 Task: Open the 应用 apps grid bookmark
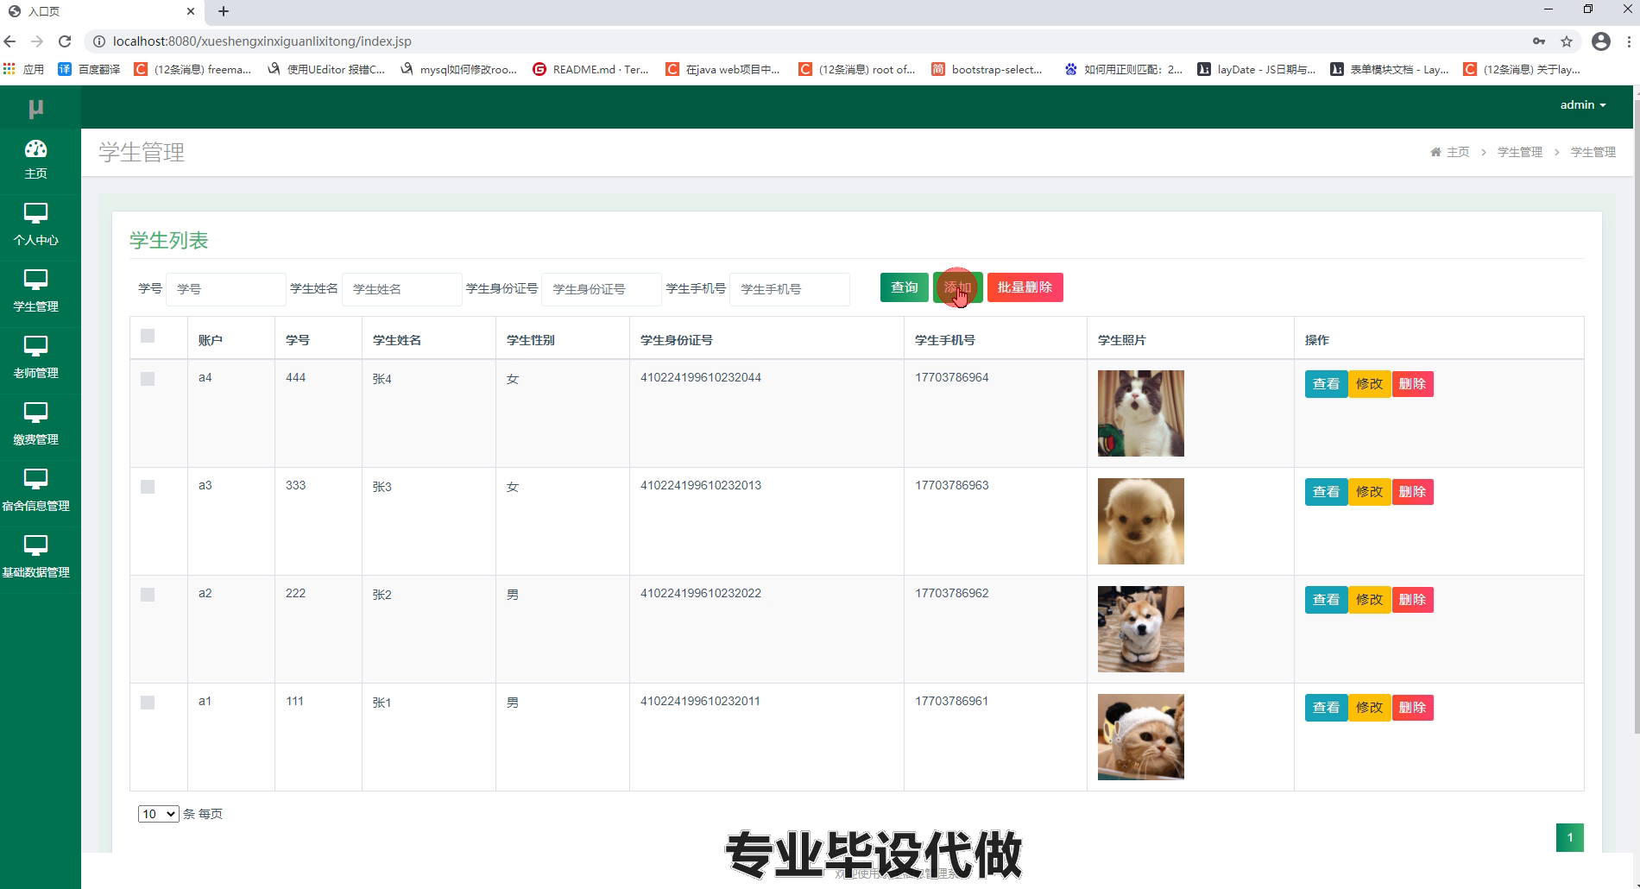point(24,69)
